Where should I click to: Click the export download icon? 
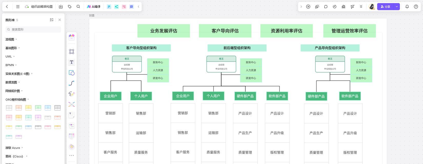point(61,7)
